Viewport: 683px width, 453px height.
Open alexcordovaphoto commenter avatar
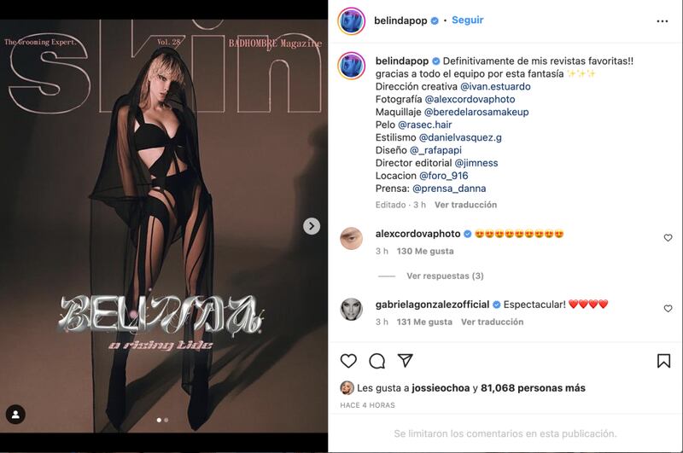click(351, 239)
